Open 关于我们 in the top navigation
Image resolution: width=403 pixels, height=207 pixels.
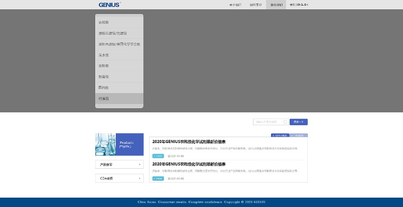click(x=235, y=5)
